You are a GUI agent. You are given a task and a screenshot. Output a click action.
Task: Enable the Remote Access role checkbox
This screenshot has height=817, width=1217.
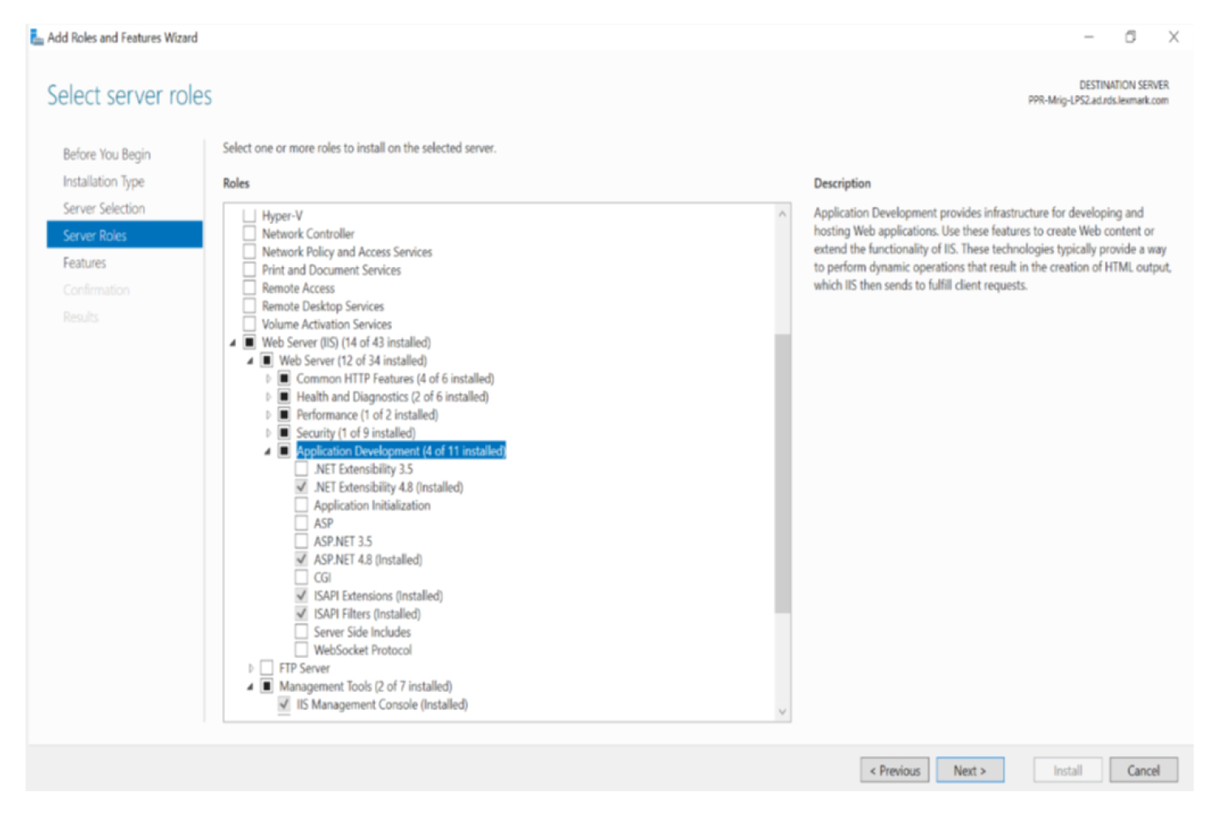click(250, 288)
